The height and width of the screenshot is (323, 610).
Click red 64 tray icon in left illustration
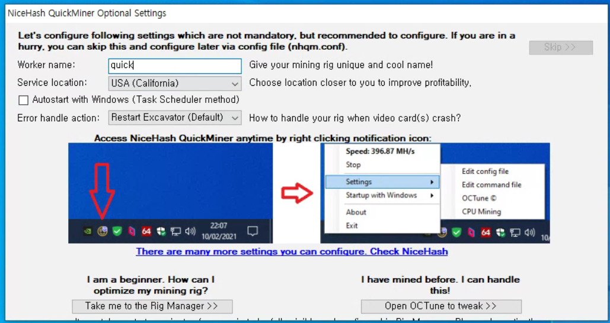[x=146, y=232]
